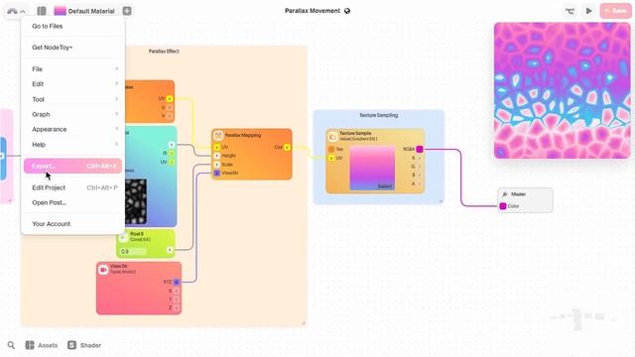Click the Master node icon

[505, 194]
